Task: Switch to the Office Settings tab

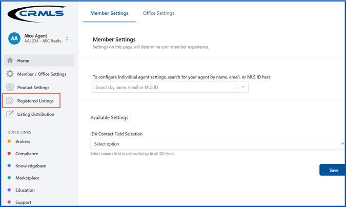Action: point(158,13)
